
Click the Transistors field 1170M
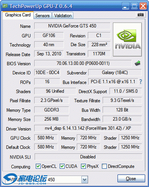[99, 54]
